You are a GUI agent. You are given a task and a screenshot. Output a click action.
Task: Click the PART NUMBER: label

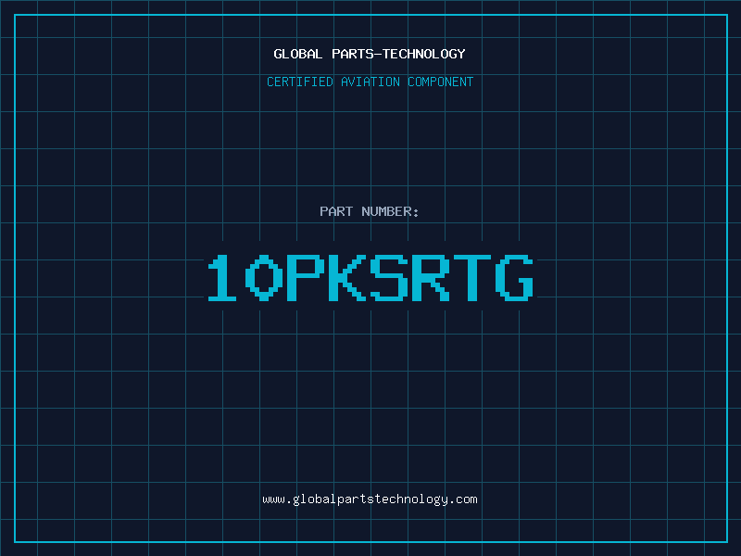369,211
